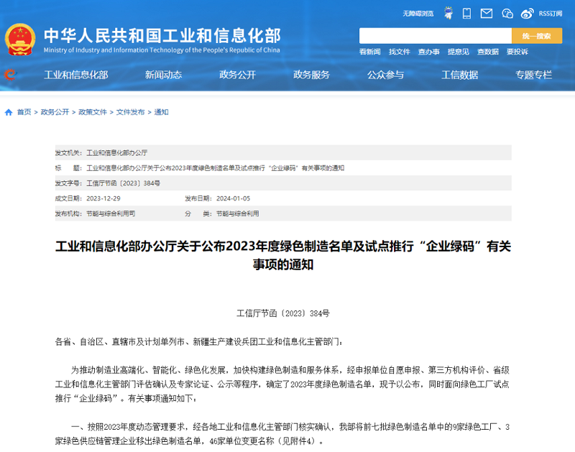Image resolution: width=575 pixels, height=452 pixels.
Task: Click the 政策文件 breadcrumb link
Action: coord(93,112)
